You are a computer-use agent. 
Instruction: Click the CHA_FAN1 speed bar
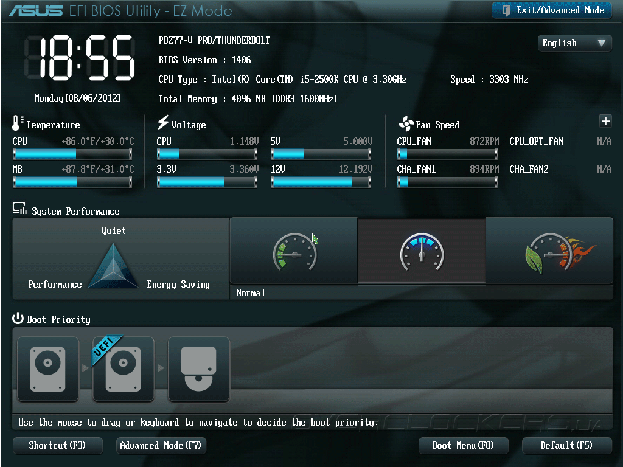(x=447, y=182)
